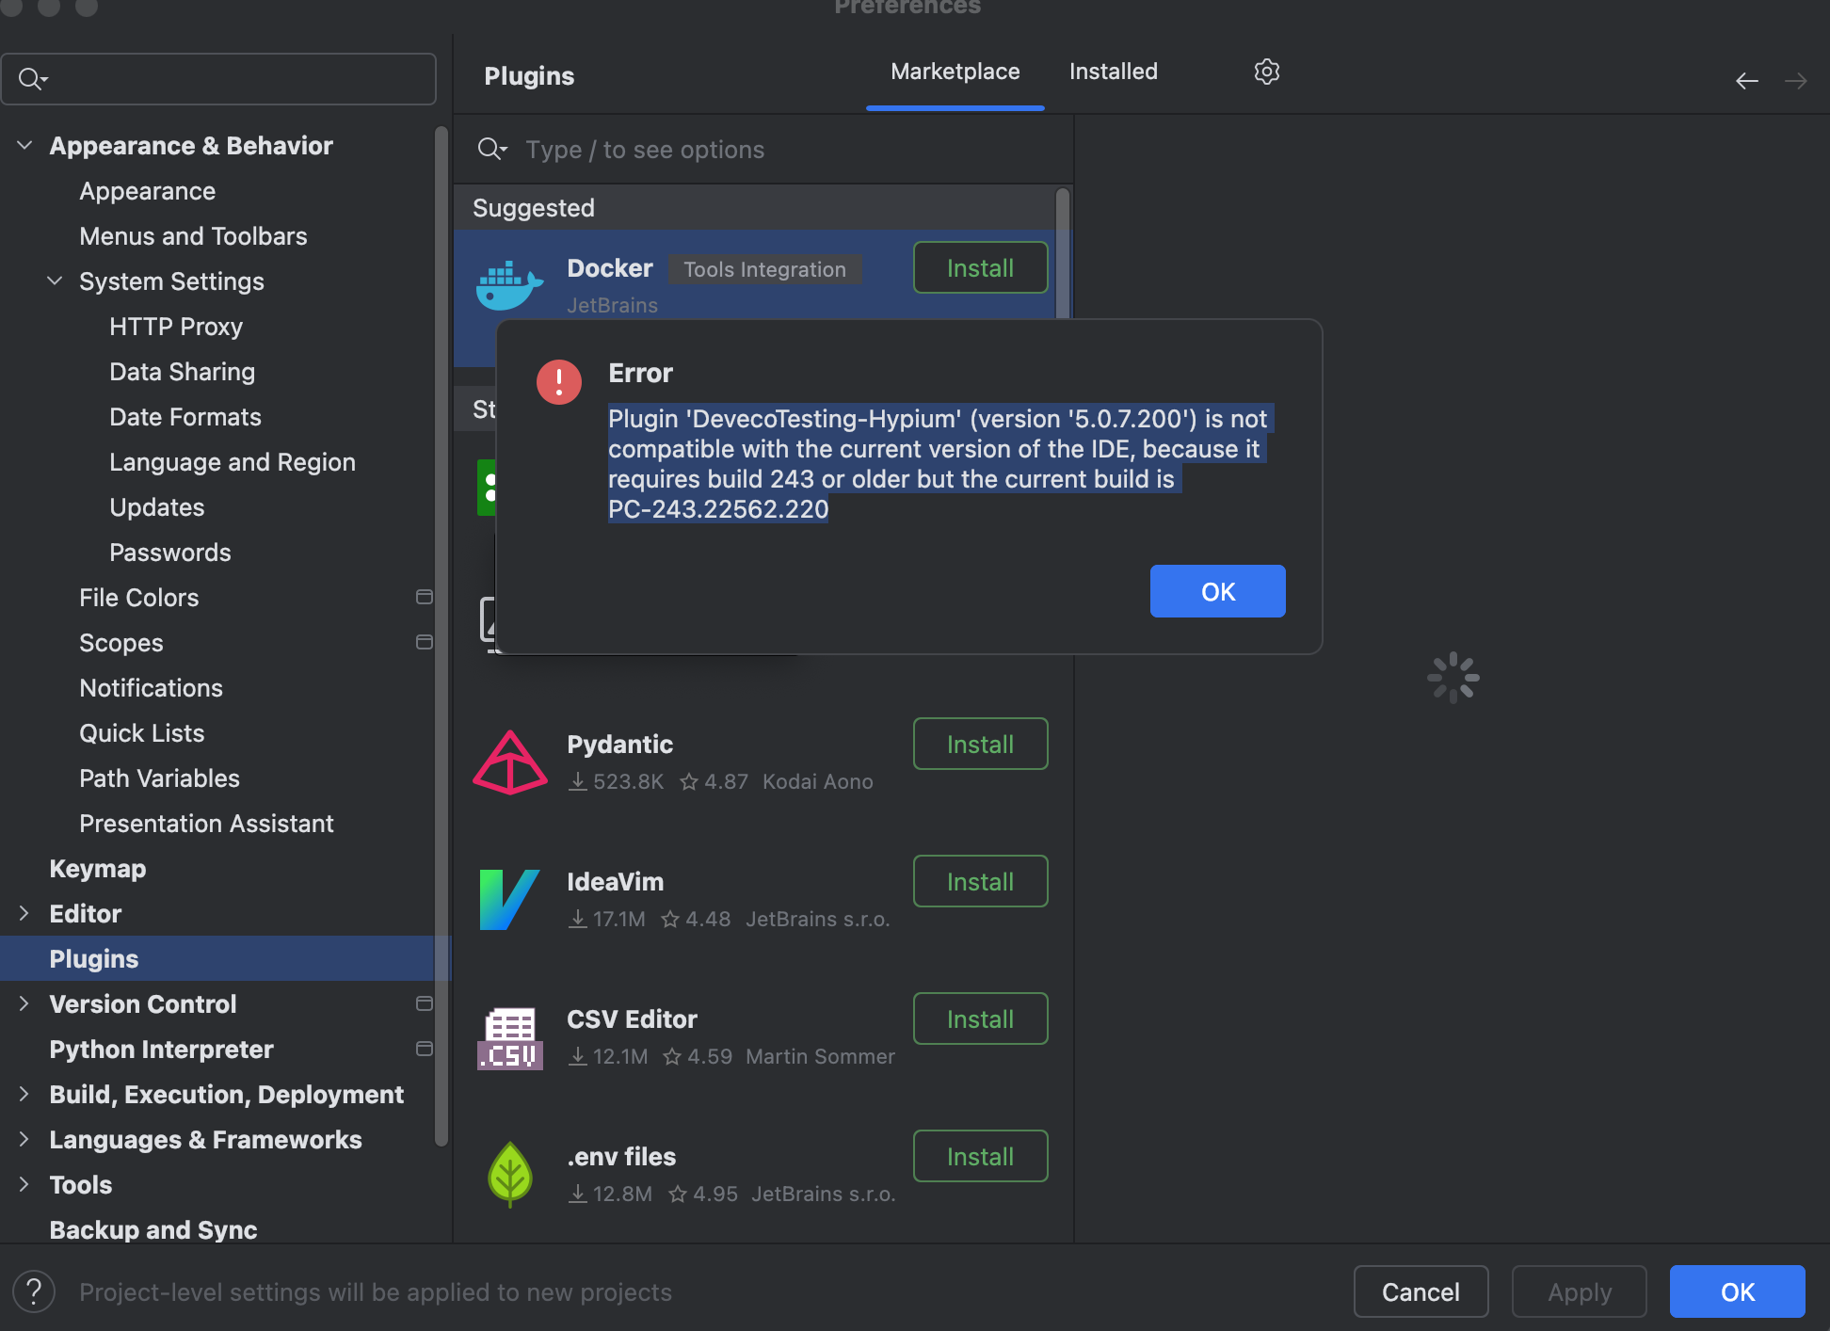Select Python Interpreter settings

pyautogui.click(x=161, y=1049)
